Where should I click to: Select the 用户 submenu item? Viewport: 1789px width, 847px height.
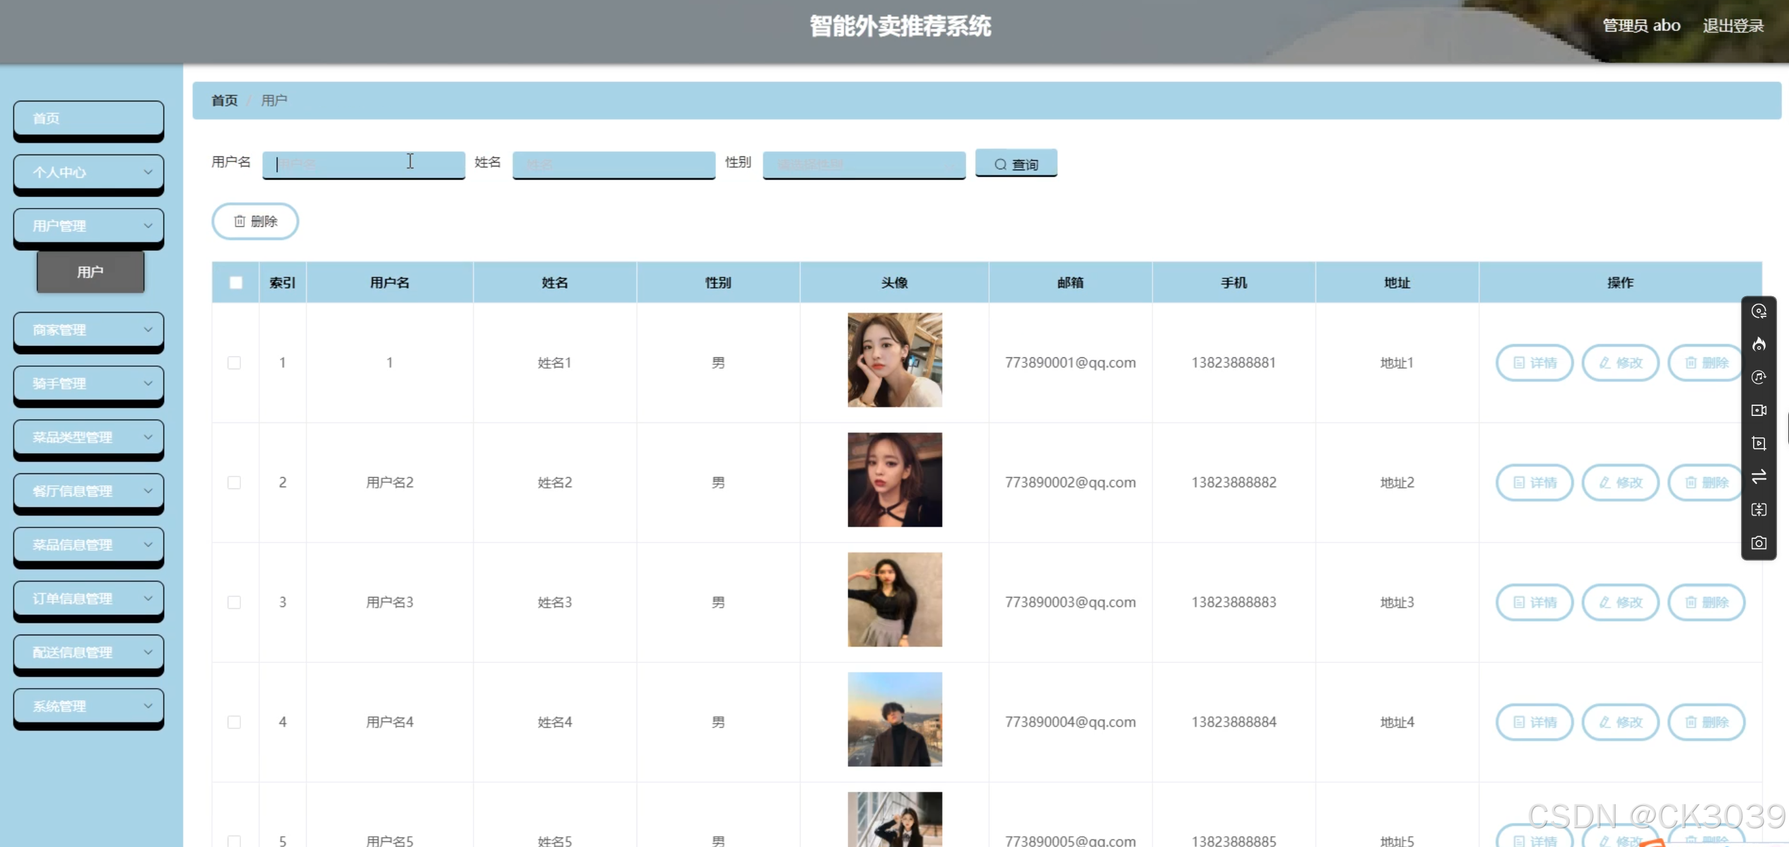click(90, 272)
